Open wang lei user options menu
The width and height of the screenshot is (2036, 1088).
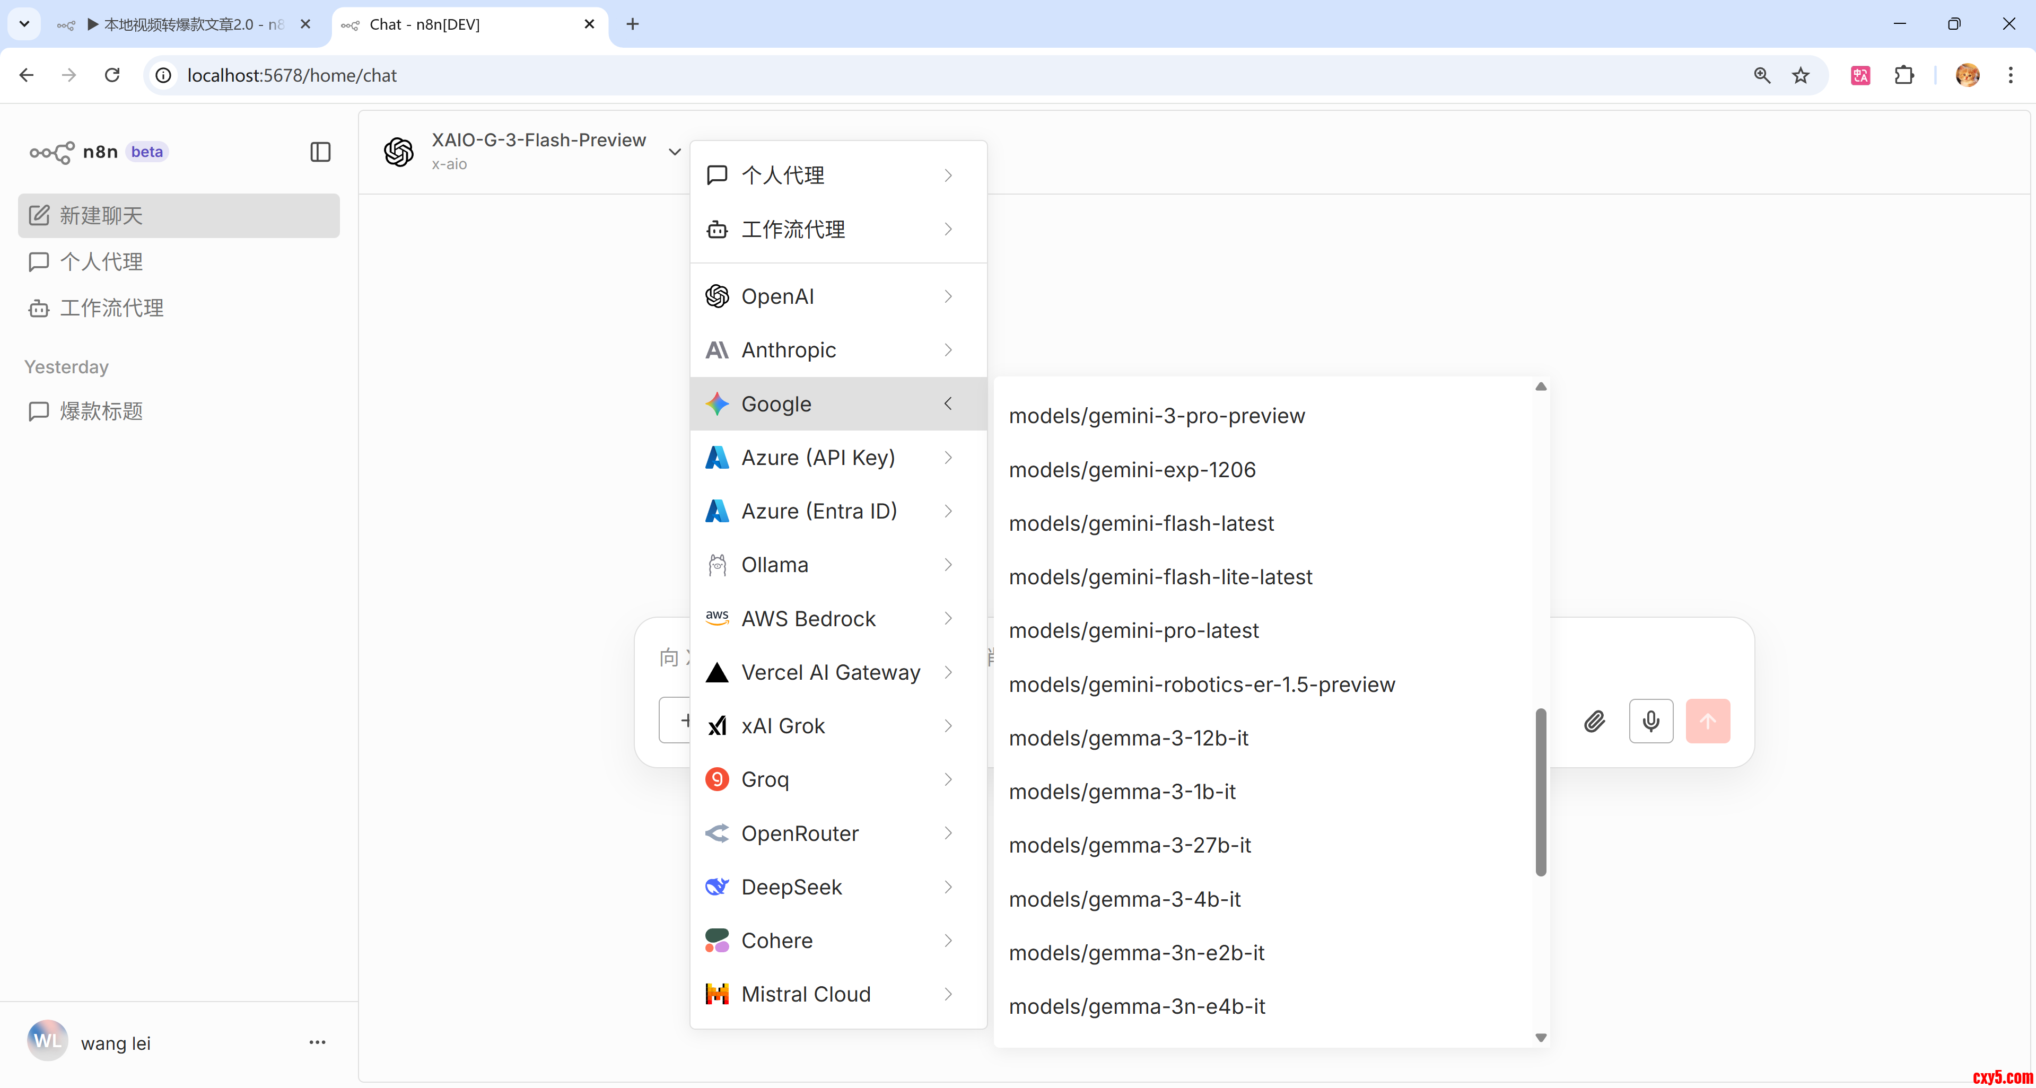click(317, 1042)
